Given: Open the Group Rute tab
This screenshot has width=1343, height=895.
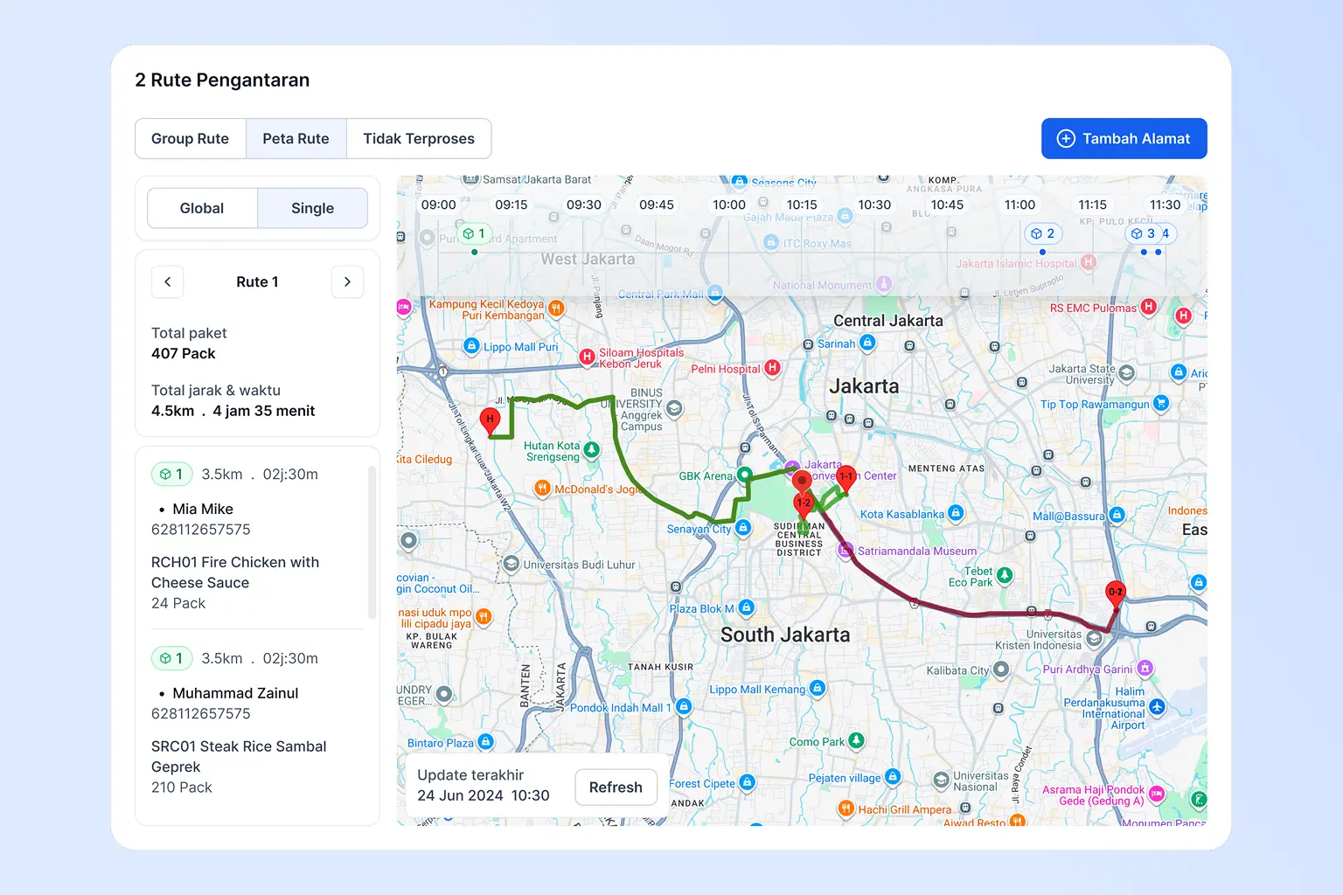Looking at the screenshot, I should point(190,138).
